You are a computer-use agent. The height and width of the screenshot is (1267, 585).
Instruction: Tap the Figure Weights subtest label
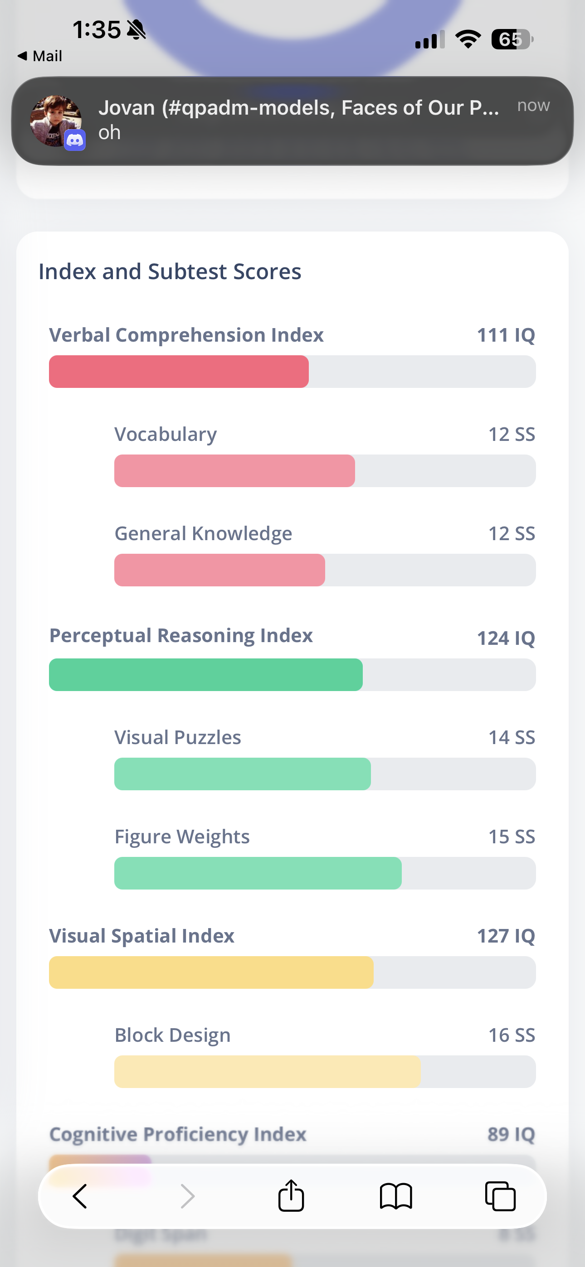click(182, 836)
